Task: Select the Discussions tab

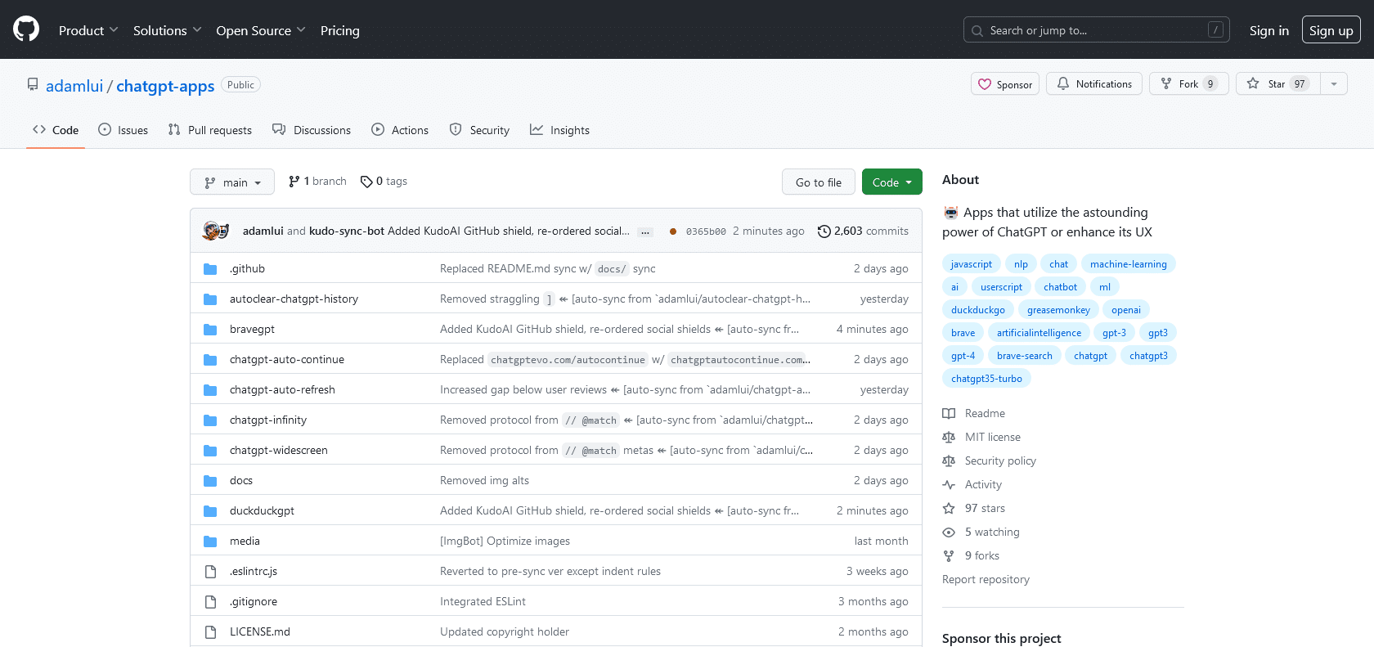Action: click(311, 130)
